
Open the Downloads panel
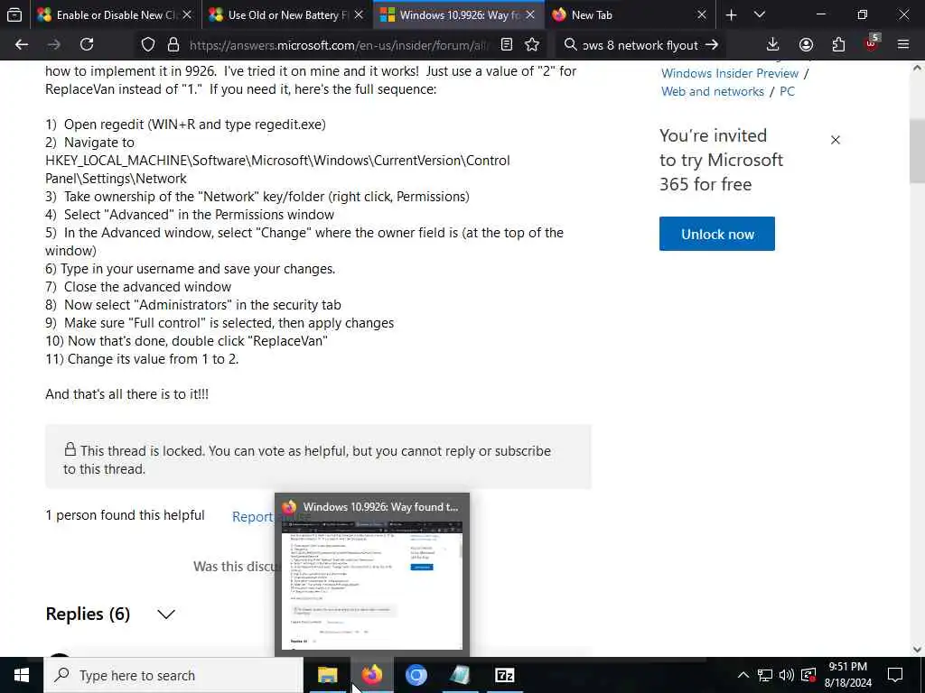(773, 45)
